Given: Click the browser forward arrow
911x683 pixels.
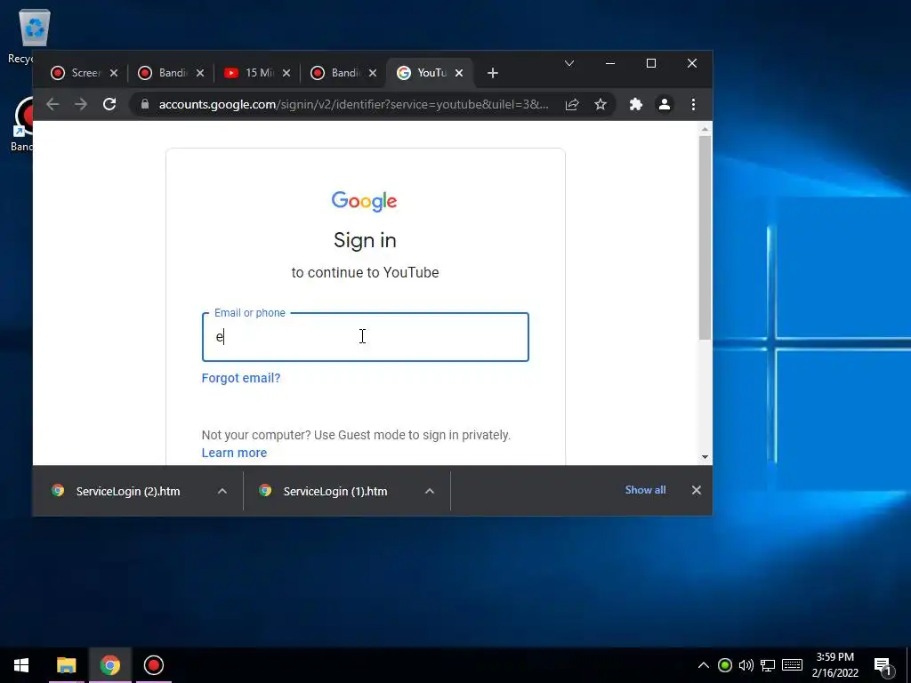Looking at the screenshot, I should click(x=81, y=105).
